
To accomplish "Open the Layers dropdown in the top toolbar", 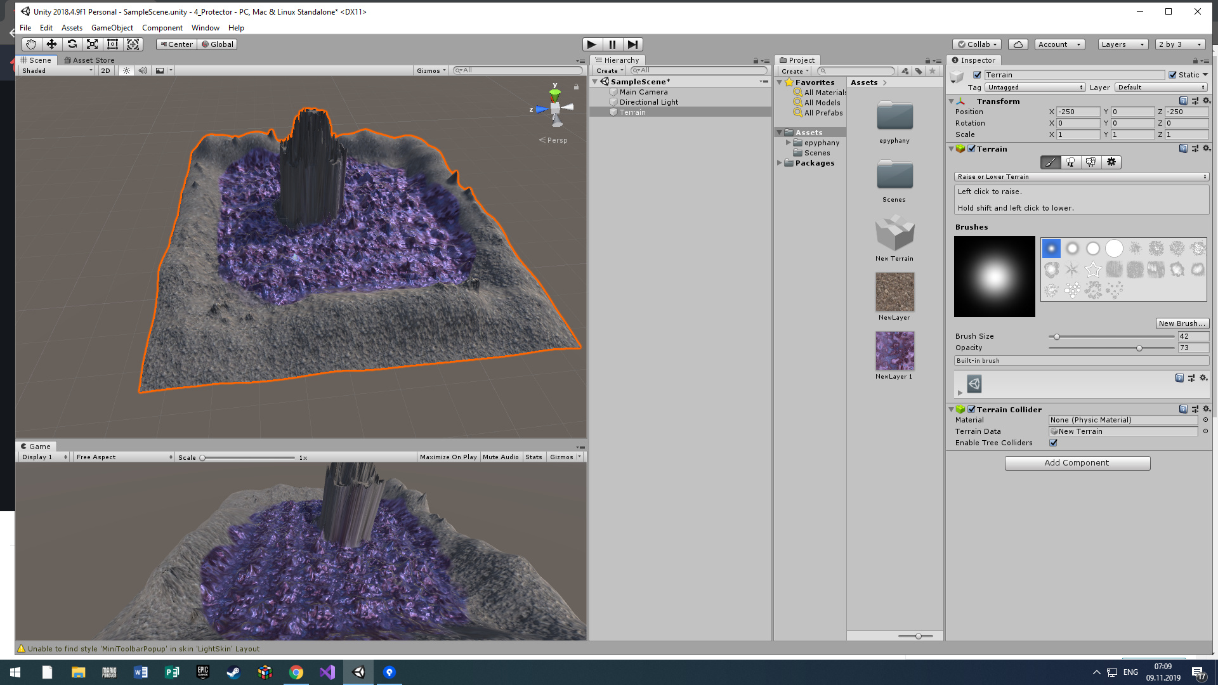I will coord(1122,44).
